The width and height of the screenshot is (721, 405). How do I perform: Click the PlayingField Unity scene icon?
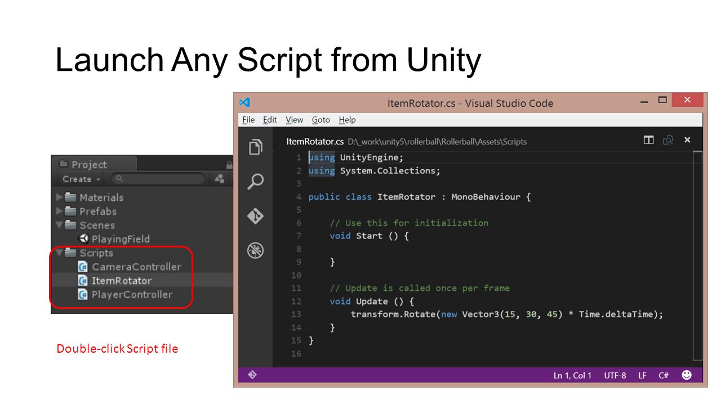pos(83,238)
